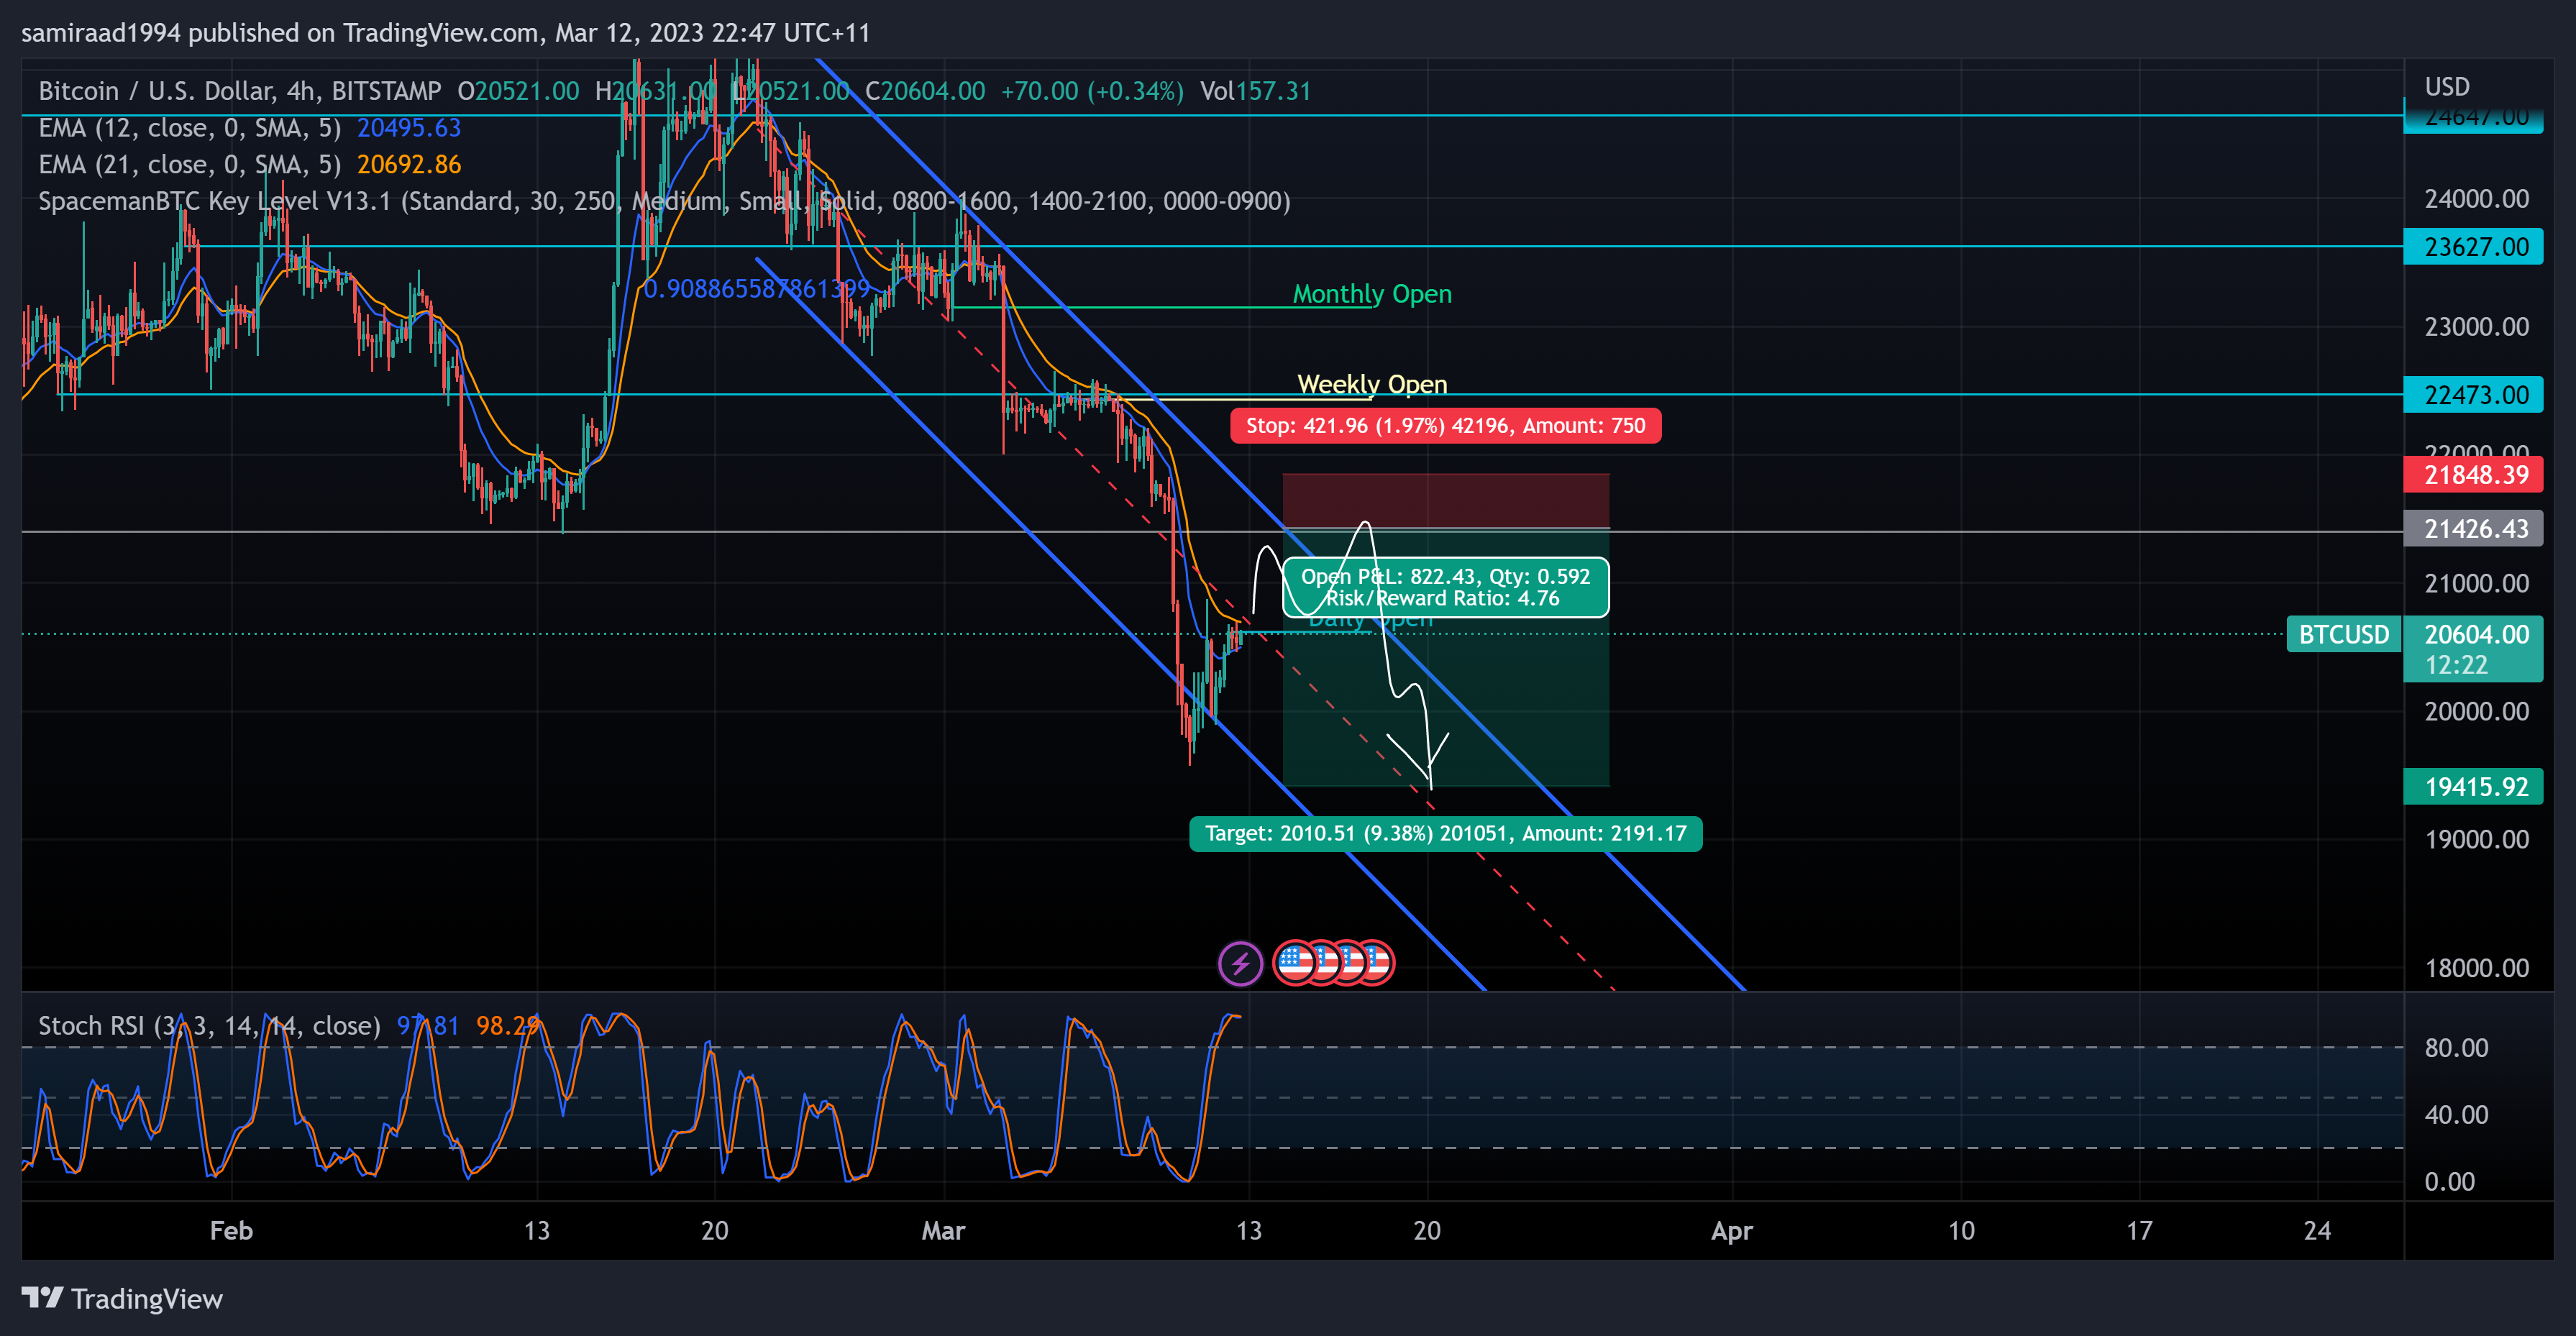
Task: Click the Stoch RSI value 97.81
Action: [428, 1026]
